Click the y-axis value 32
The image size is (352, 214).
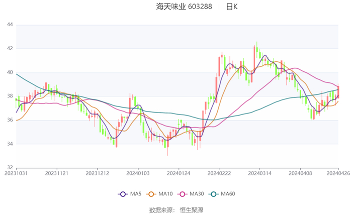(x=10, y=168)
